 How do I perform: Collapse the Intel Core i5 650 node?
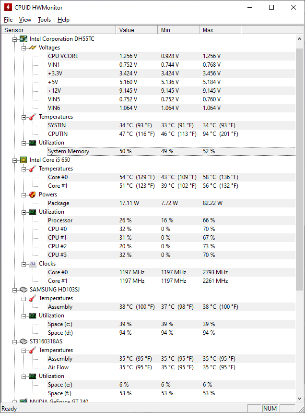15,160
